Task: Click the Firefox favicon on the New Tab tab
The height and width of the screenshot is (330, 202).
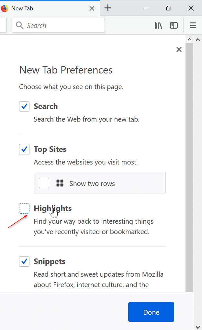Action: 5,8
